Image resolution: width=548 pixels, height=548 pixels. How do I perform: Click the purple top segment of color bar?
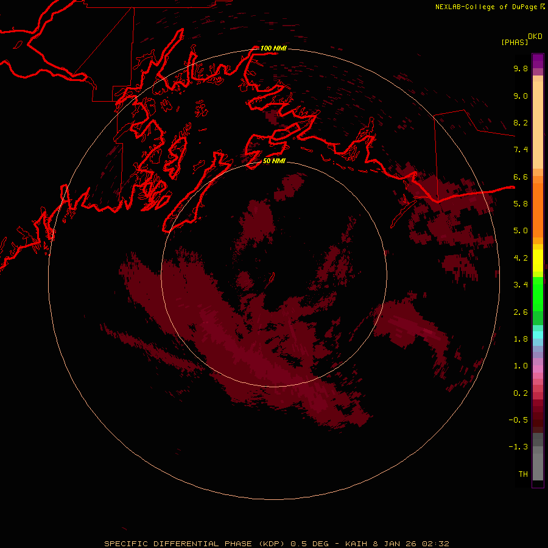(x=538, y=61)
